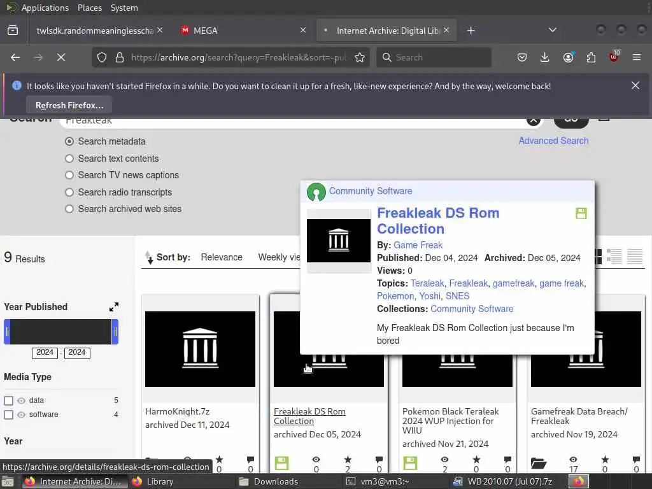Click the folder icon on Gamefreak Data Breach card
Image resolution: width=652 pixels, height=489 pixels.
(x=539, y=464)
